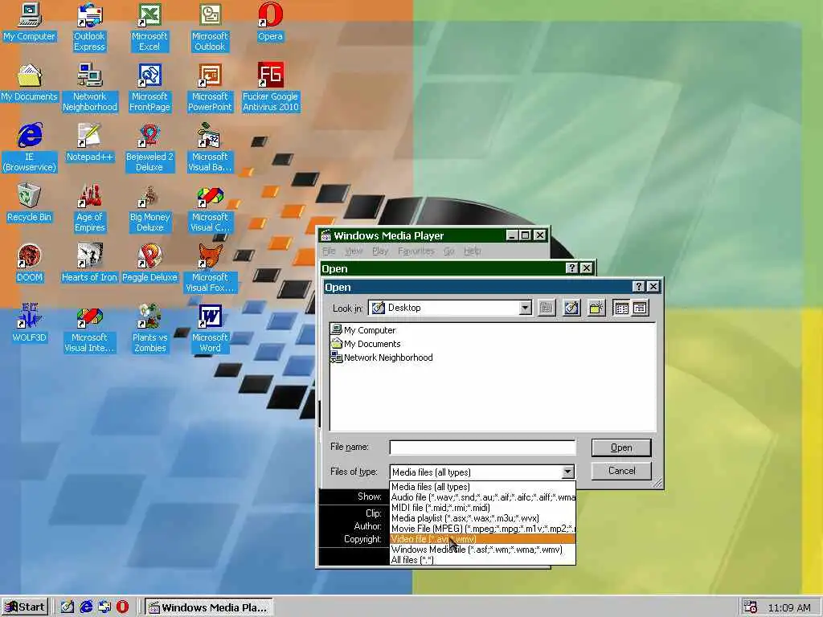The image size is (823, 617).
Task: Select the Peggle Deluxe shortcut
Action: [149, 264]
